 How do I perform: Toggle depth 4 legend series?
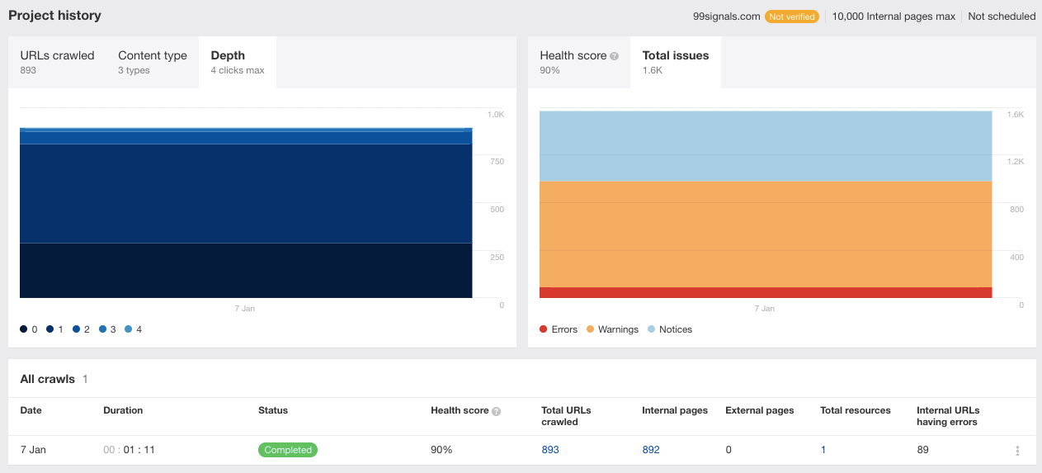coord(134,329)
